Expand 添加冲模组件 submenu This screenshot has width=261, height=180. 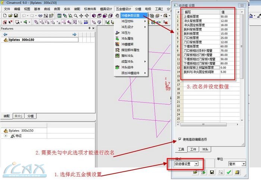coord(130,73)
